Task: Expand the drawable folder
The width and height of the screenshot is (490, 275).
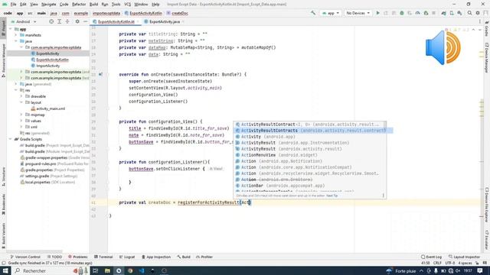Action: click(21, 96)
